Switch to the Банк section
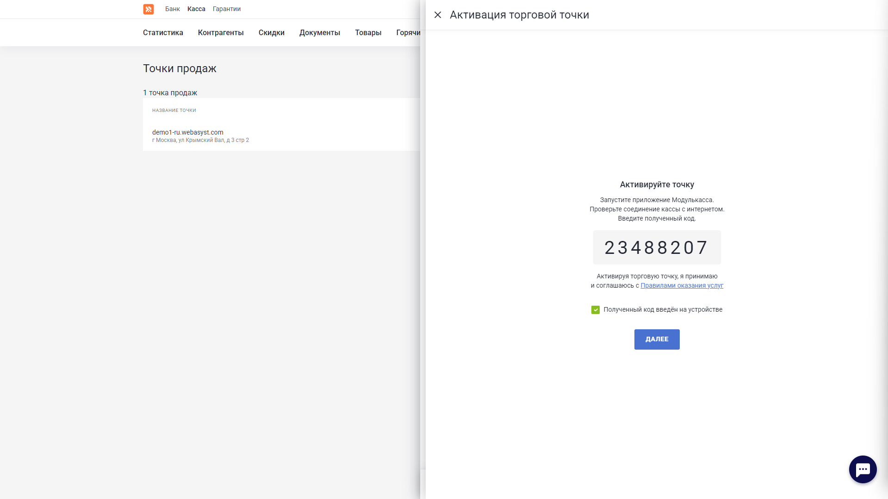This screenshot has width=888, height=499. point(172,9)
